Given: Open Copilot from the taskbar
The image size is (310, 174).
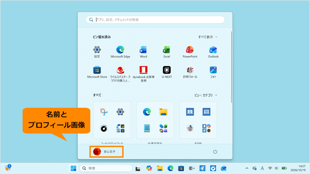Looking at the screenshot, I should 149,168.
